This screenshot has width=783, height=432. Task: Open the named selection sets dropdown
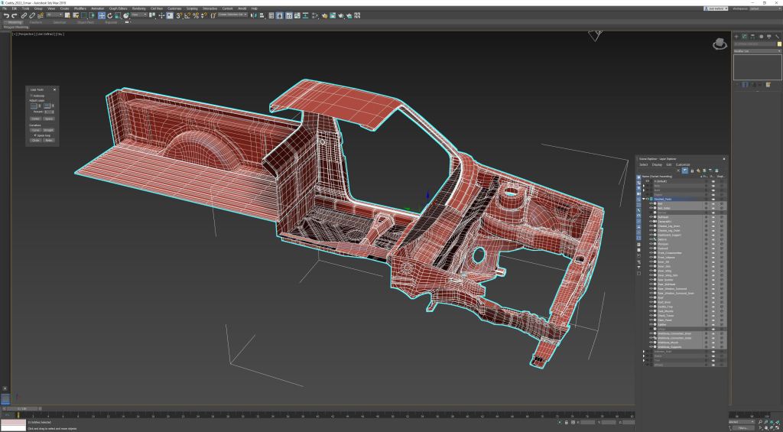(x=232, y=15)
